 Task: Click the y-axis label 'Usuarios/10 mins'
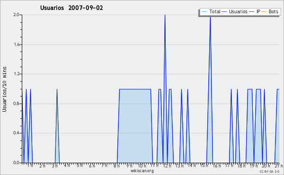[4, 89]
